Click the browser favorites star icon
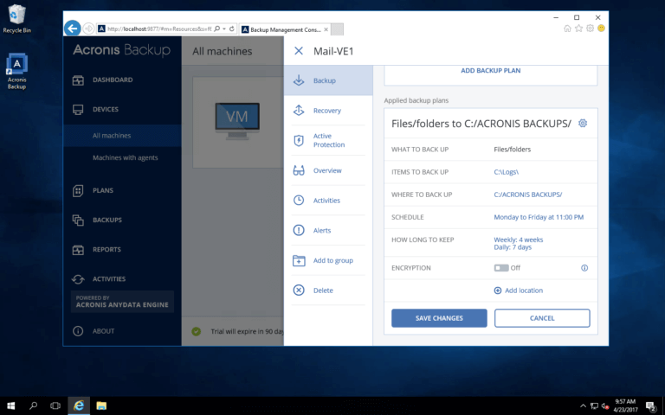This screenshot has height=415, width=665. (579, 29)
